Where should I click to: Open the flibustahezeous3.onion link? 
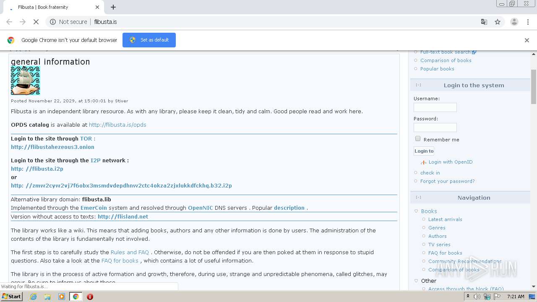coord(52,147)
